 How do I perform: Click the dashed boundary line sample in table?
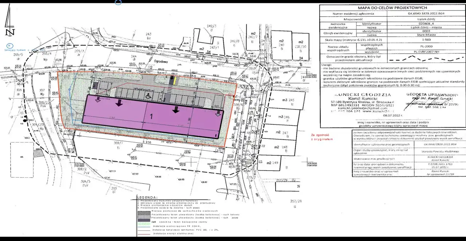pos(429,58)
